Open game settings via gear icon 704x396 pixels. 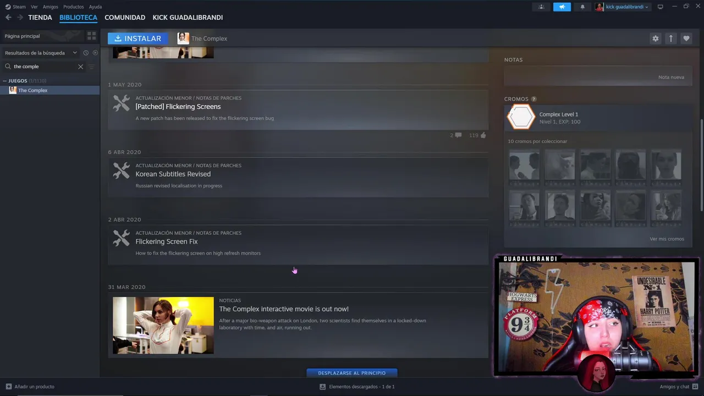pyautogui.click(x=655, y=38)
